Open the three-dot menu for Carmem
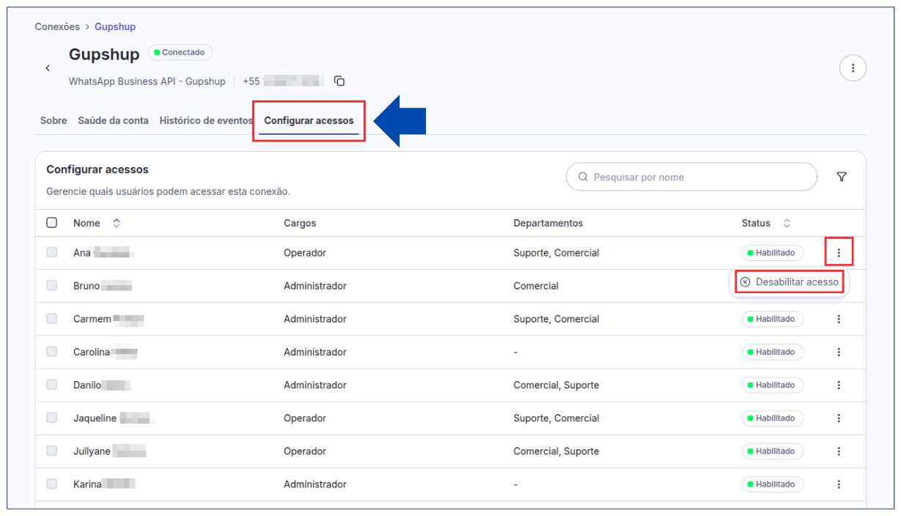The height and width of the screenshot is (516, 901). (839, 319)
